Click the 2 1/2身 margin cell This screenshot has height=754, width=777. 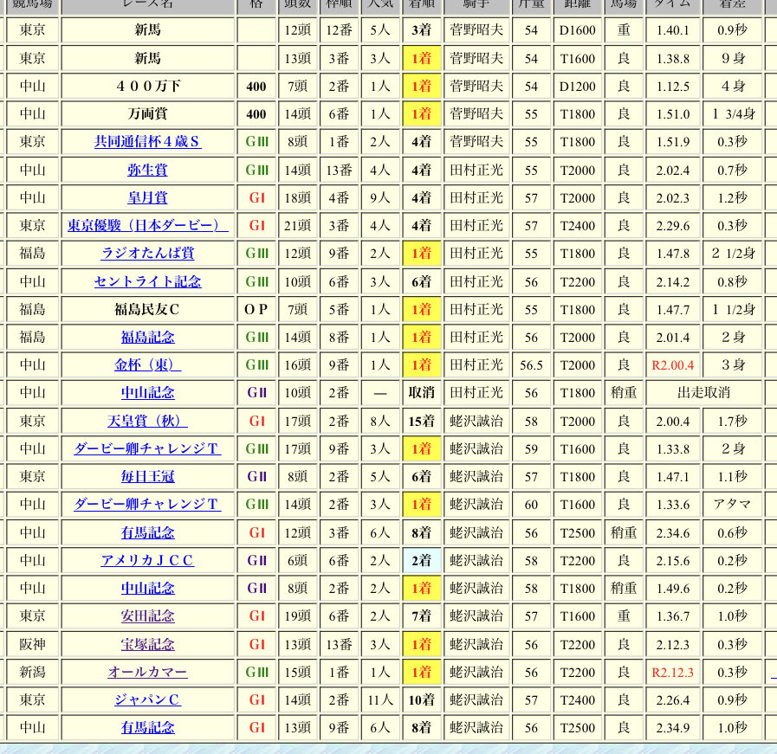732,254
